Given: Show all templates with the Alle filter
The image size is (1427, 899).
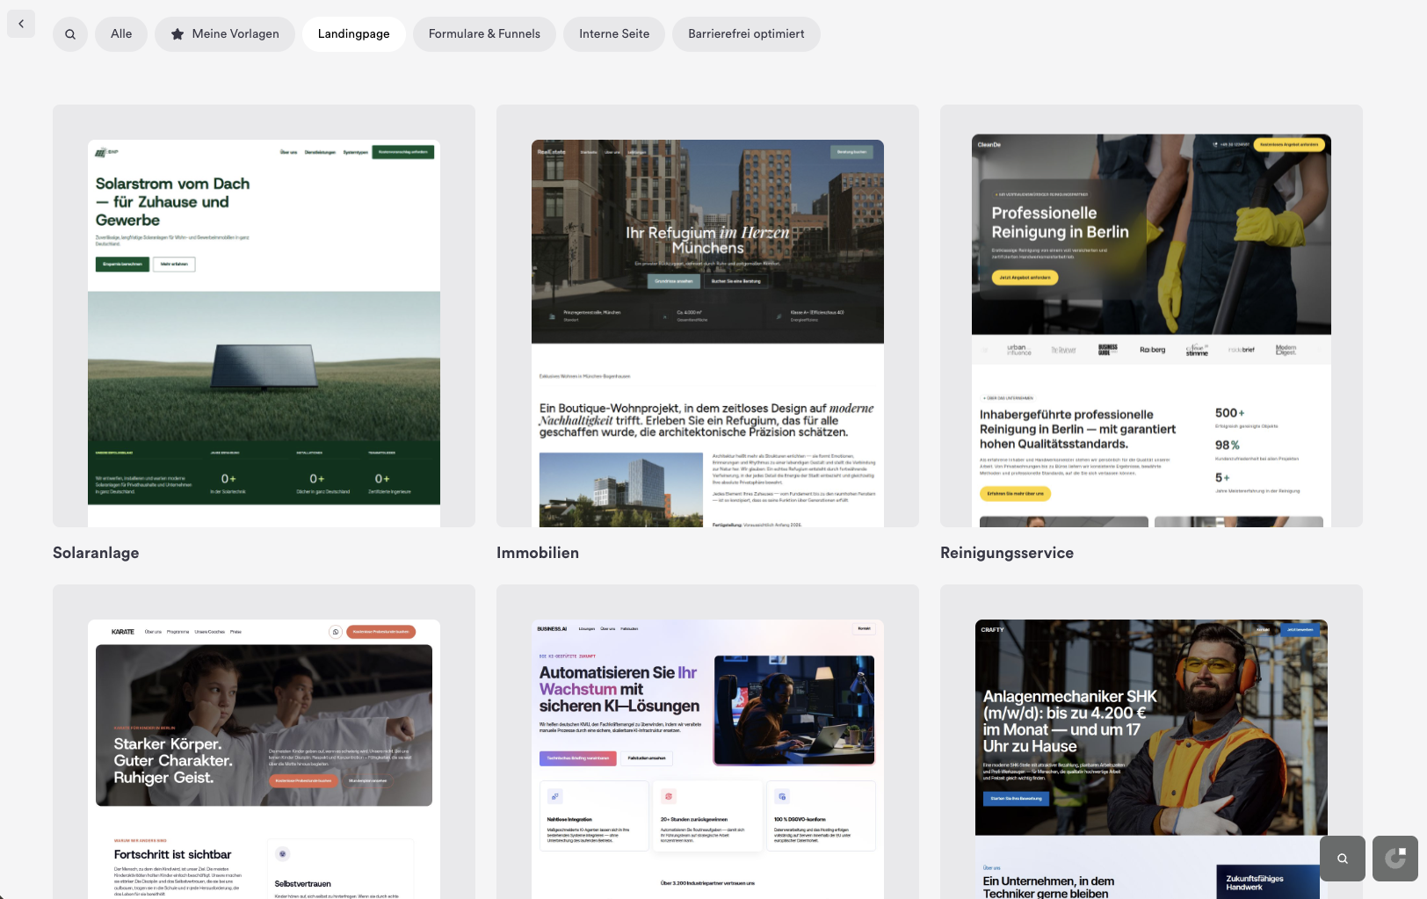Looking at the screenshot, I should click(x=121, y=34).
